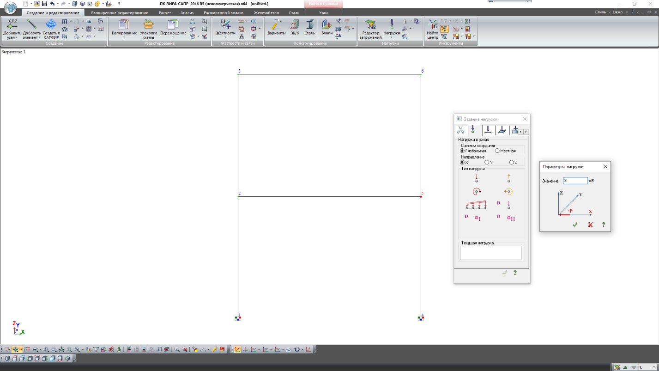Select Глобальная coordinate system radio
This screenshot has height=371, width=659.
pyautogui.click(x=462, y=151)
